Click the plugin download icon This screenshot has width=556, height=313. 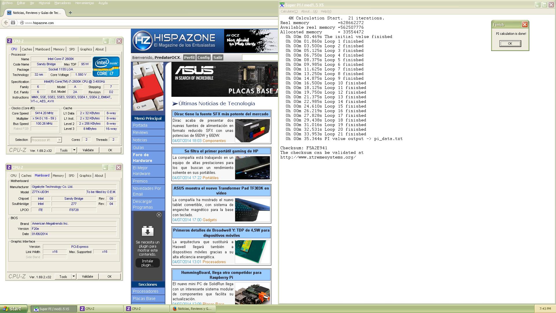(x=147, y=231)
